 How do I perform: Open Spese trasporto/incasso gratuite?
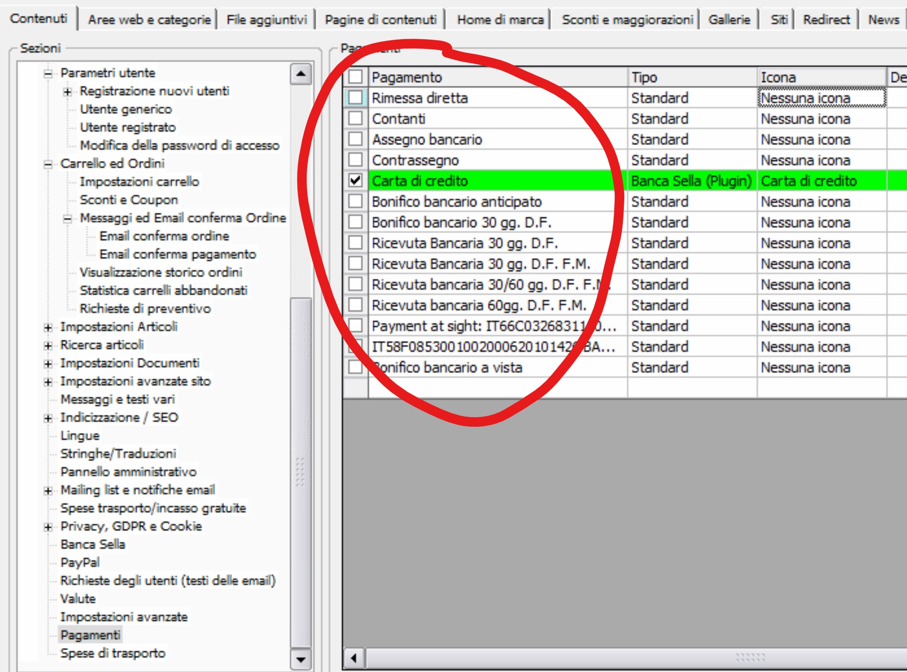click(153, 508)
